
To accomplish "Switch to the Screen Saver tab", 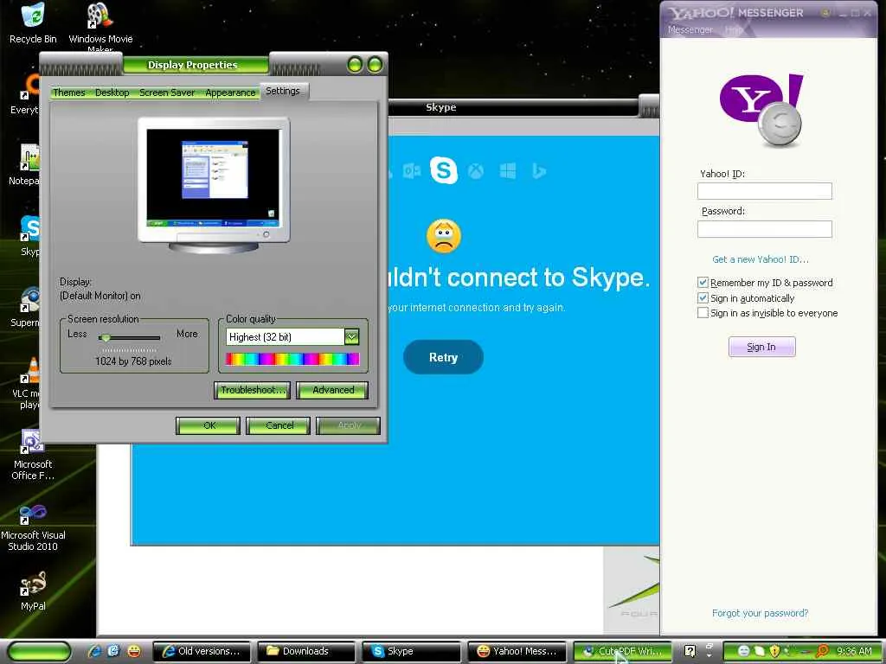I will pyautogui.click(x=167, y=93).
